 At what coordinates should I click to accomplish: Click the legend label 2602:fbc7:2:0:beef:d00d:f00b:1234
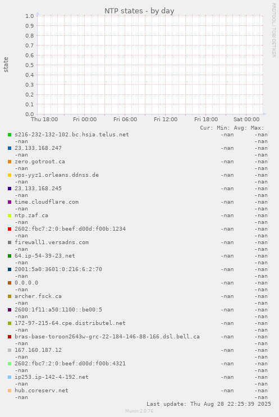[x=70, y=229]
